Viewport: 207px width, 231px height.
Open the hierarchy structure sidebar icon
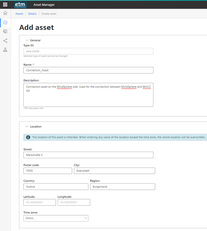[x=5, y=50]
